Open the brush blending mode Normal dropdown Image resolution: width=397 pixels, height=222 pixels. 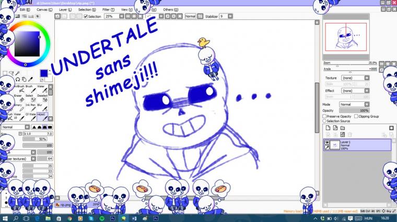tap(16, 127)
